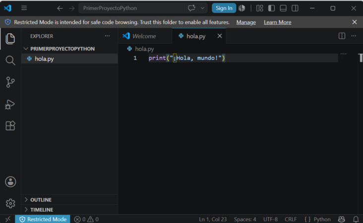Change indentation via Spaces: 4
This screenshot has width=363, height=223.
(x=245, y=219)
